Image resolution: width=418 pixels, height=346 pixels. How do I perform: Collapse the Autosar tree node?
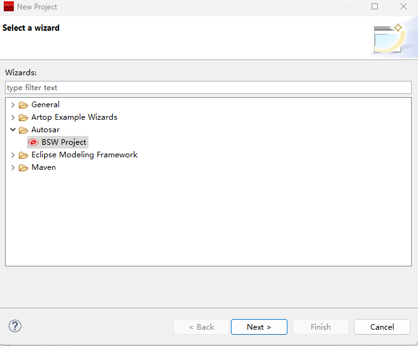pos(13,130)
